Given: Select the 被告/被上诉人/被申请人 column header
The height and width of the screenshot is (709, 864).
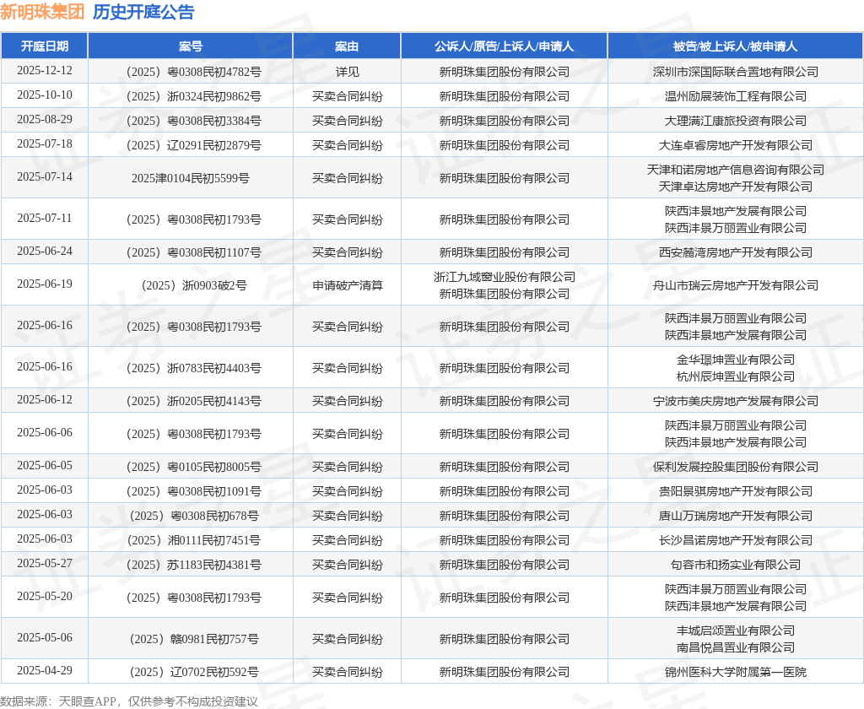Looking at the screenshot, I should [x=735, y=46].
